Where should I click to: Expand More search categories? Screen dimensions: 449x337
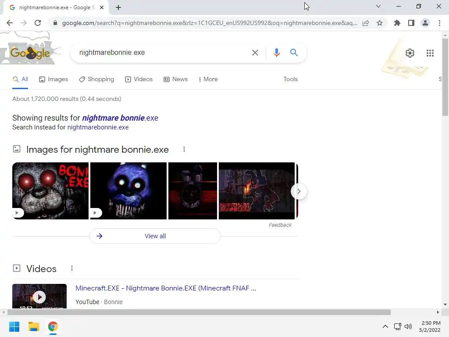tap(208, 79)
